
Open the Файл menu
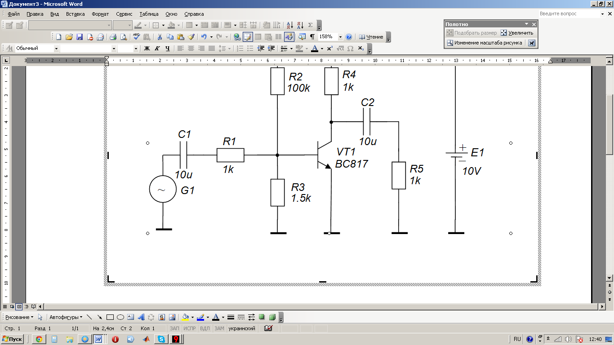(x=13, y=14)
